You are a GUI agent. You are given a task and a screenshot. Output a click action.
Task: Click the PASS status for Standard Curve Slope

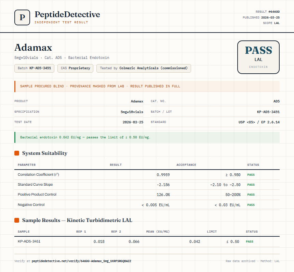[251, 185]
